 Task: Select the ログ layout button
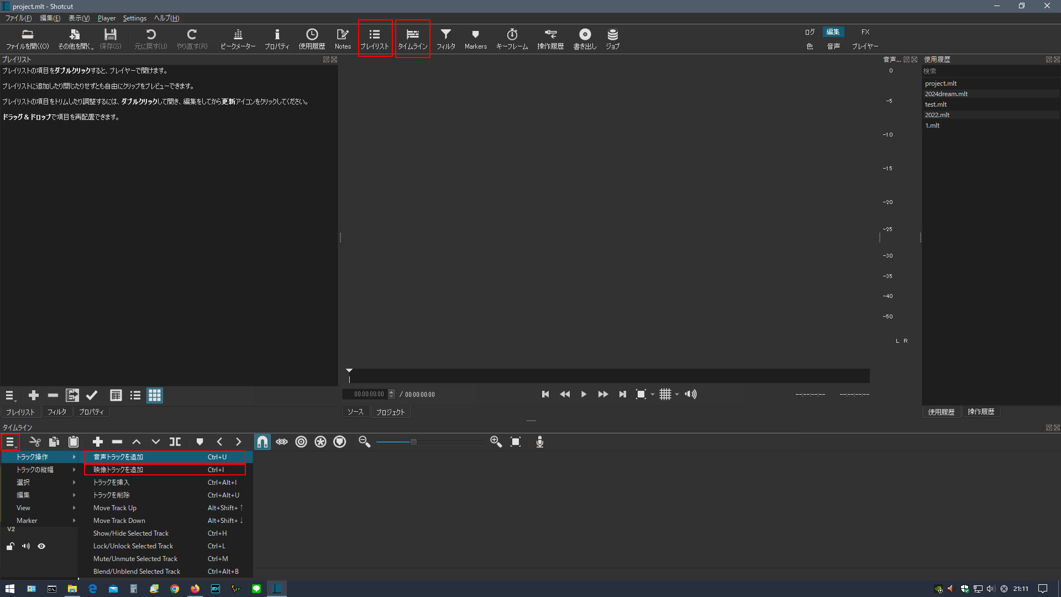(810, 32)
